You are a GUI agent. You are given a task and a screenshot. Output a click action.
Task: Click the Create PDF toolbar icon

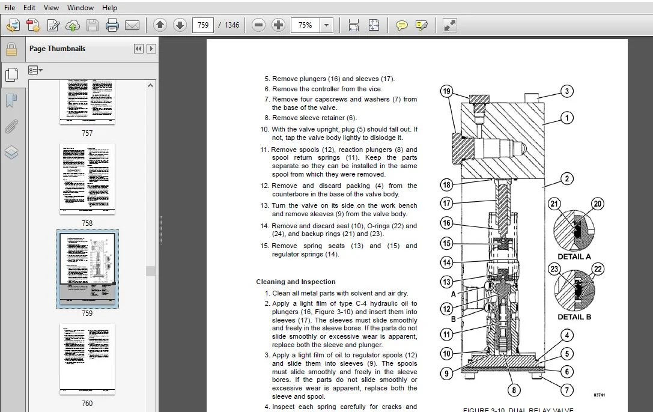click(x=33, y=25)
